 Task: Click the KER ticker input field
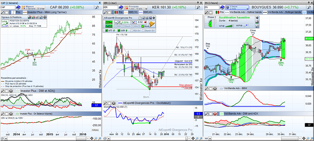[x=110, y=7]
